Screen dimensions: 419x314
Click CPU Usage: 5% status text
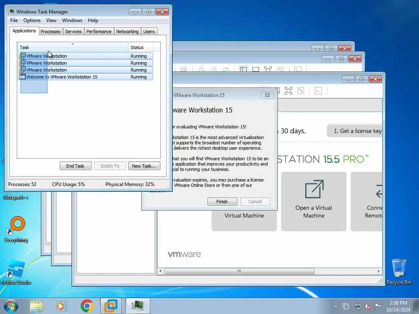click(68, 184)
